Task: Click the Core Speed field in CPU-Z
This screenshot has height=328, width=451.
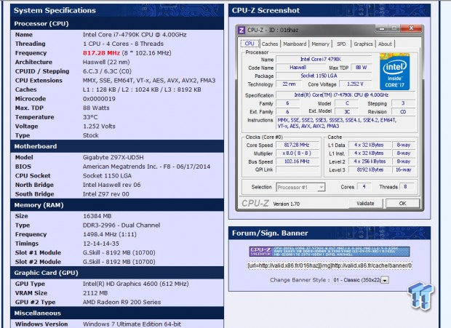Action: click(297, 145)
